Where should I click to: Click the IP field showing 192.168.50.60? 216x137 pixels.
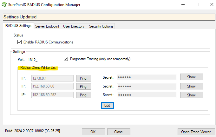coord(52,86)
